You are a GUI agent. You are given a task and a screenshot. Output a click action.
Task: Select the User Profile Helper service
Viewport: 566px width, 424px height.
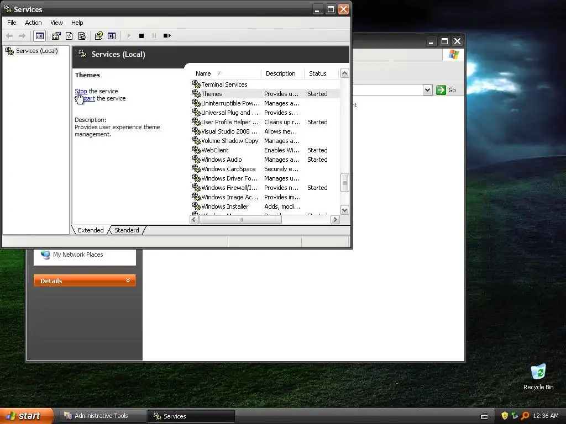[x=265, y=122]
